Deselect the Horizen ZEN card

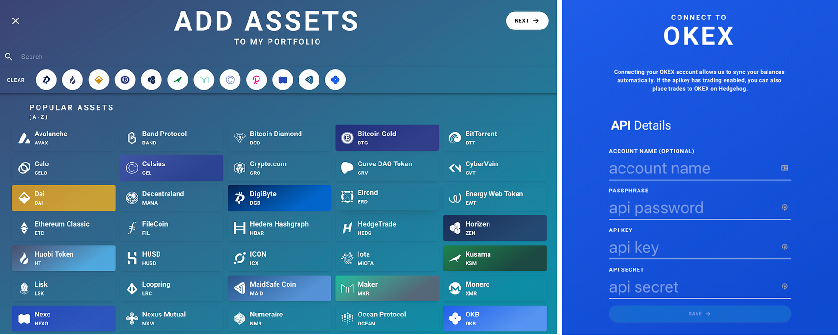(x=495, y=228)
